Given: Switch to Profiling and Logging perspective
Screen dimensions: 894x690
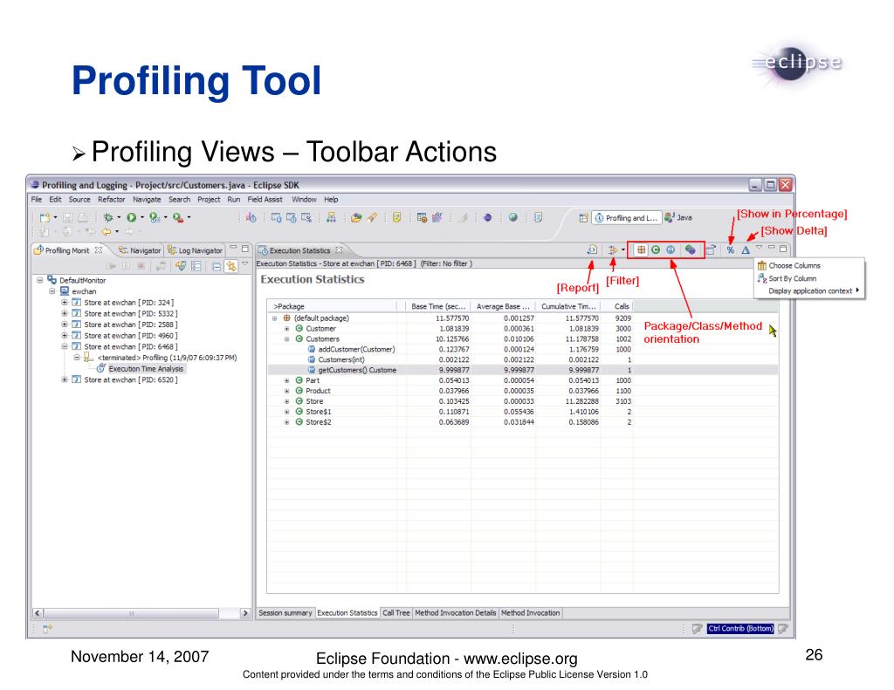Looking at the screenshot, I should [x=626, y=218].
